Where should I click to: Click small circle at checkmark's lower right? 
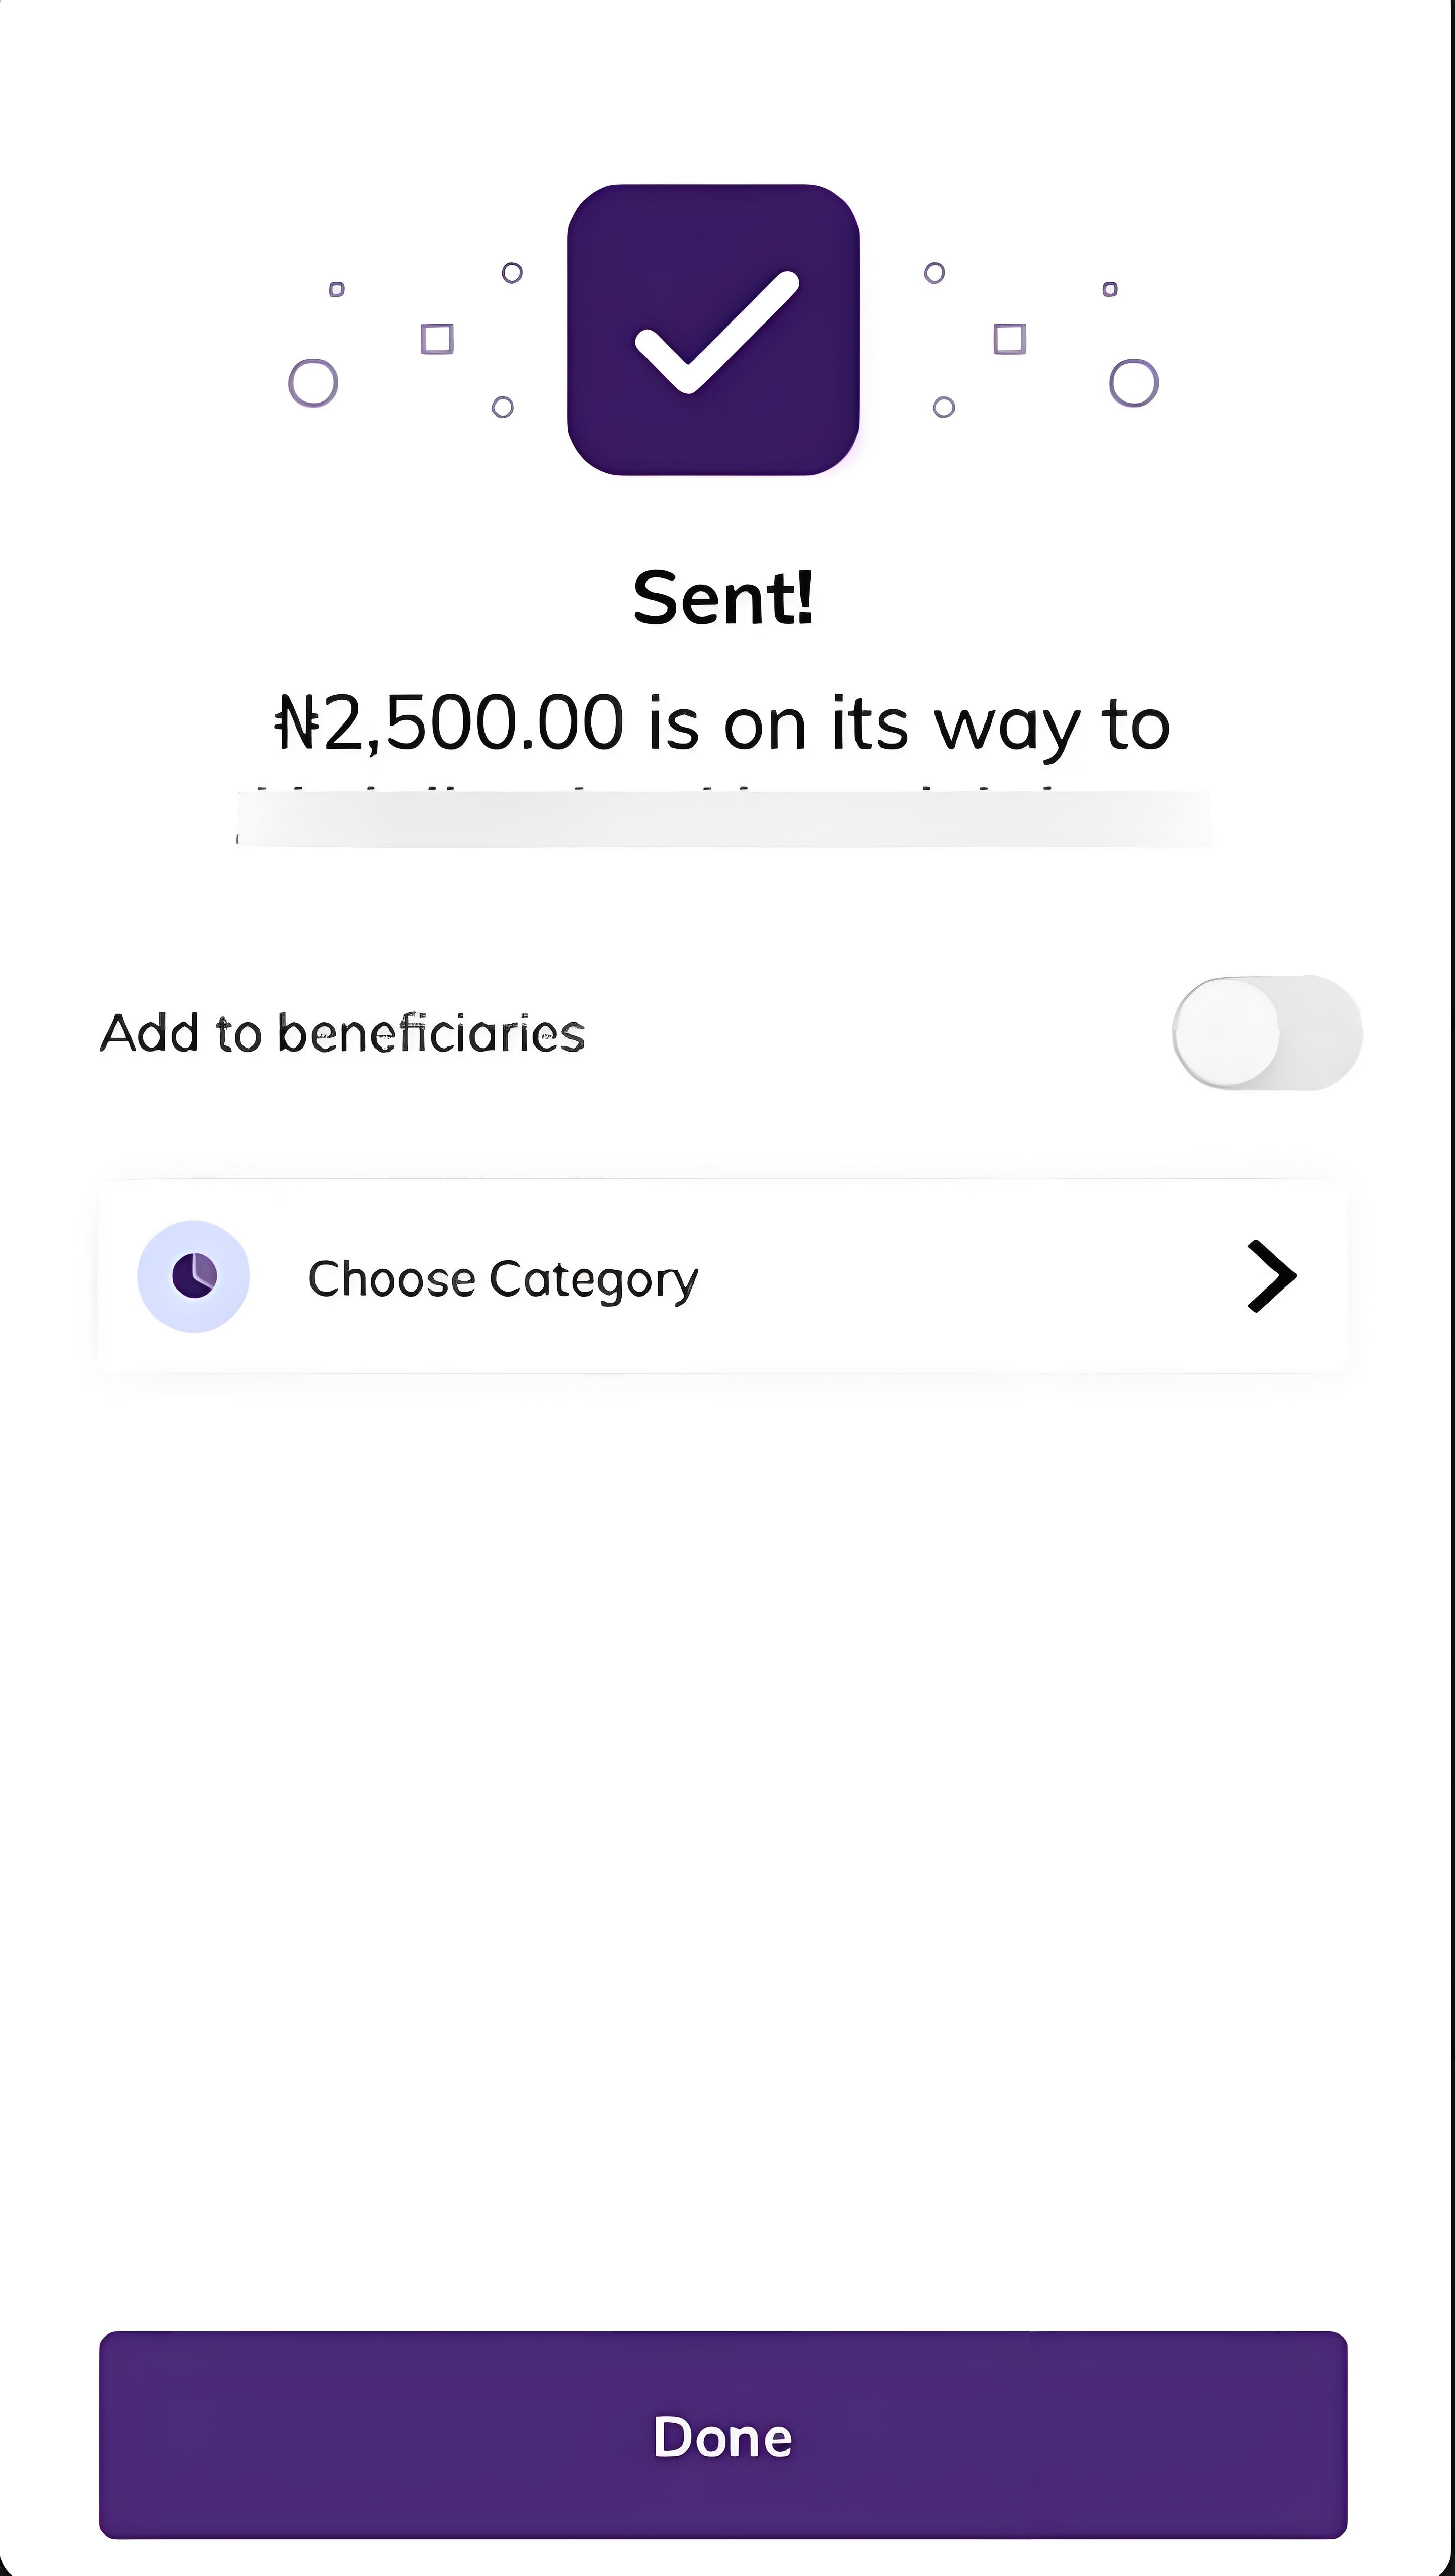click(x=944, y=407)
